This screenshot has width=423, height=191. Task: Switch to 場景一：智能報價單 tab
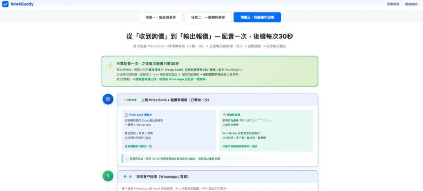(161, 17)
